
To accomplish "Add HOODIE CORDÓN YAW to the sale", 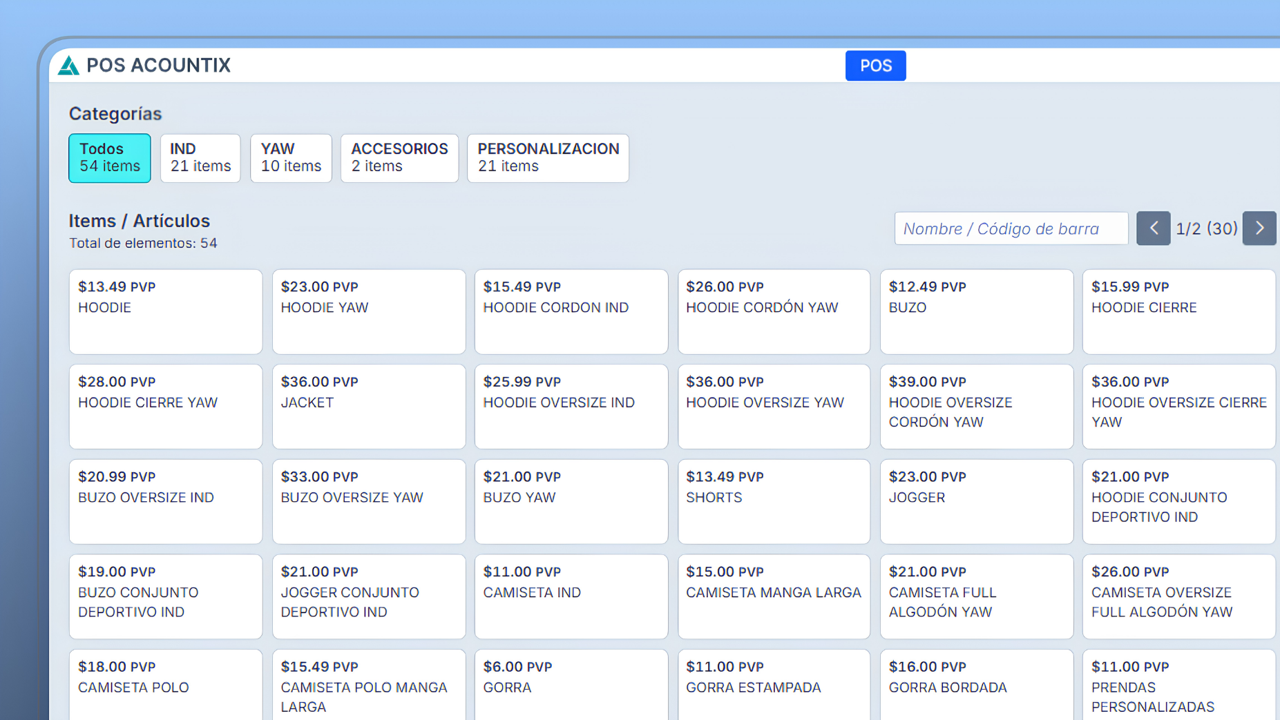I will (x=774, y=312).
